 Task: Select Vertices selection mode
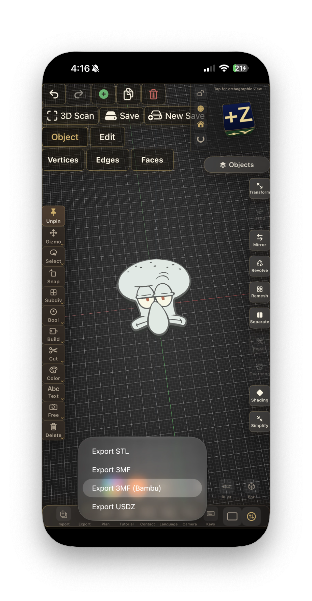point(63,160)
